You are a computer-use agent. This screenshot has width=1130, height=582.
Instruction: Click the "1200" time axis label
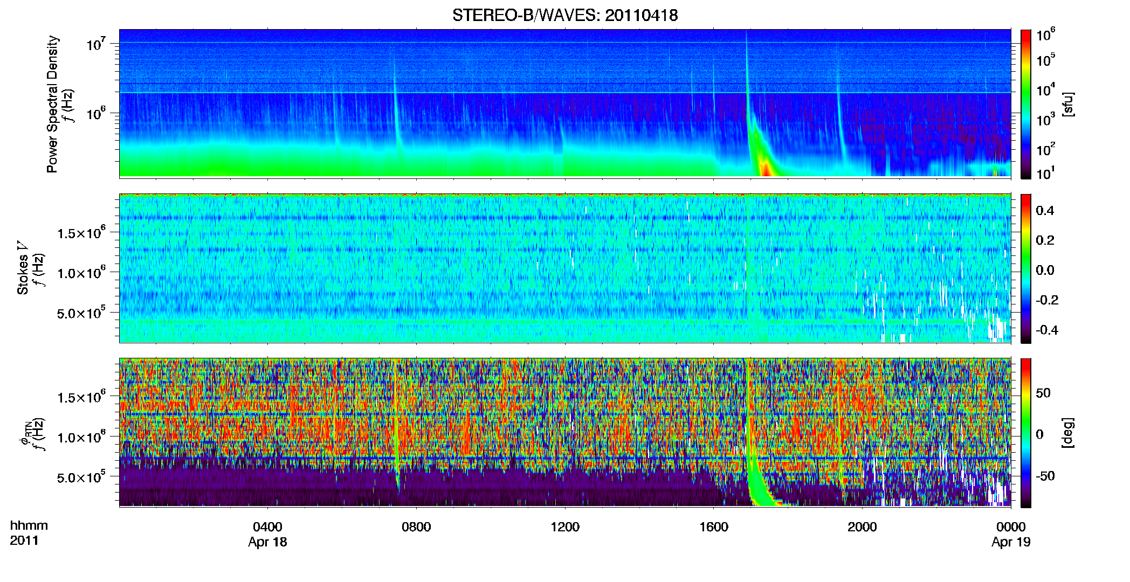pyautogui.click(x=565, y=526)
